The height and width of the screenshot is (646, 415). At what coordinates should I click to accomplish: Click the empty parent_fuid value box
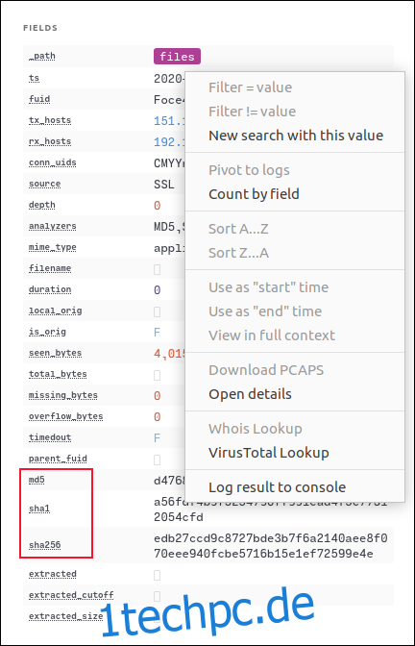157,460
